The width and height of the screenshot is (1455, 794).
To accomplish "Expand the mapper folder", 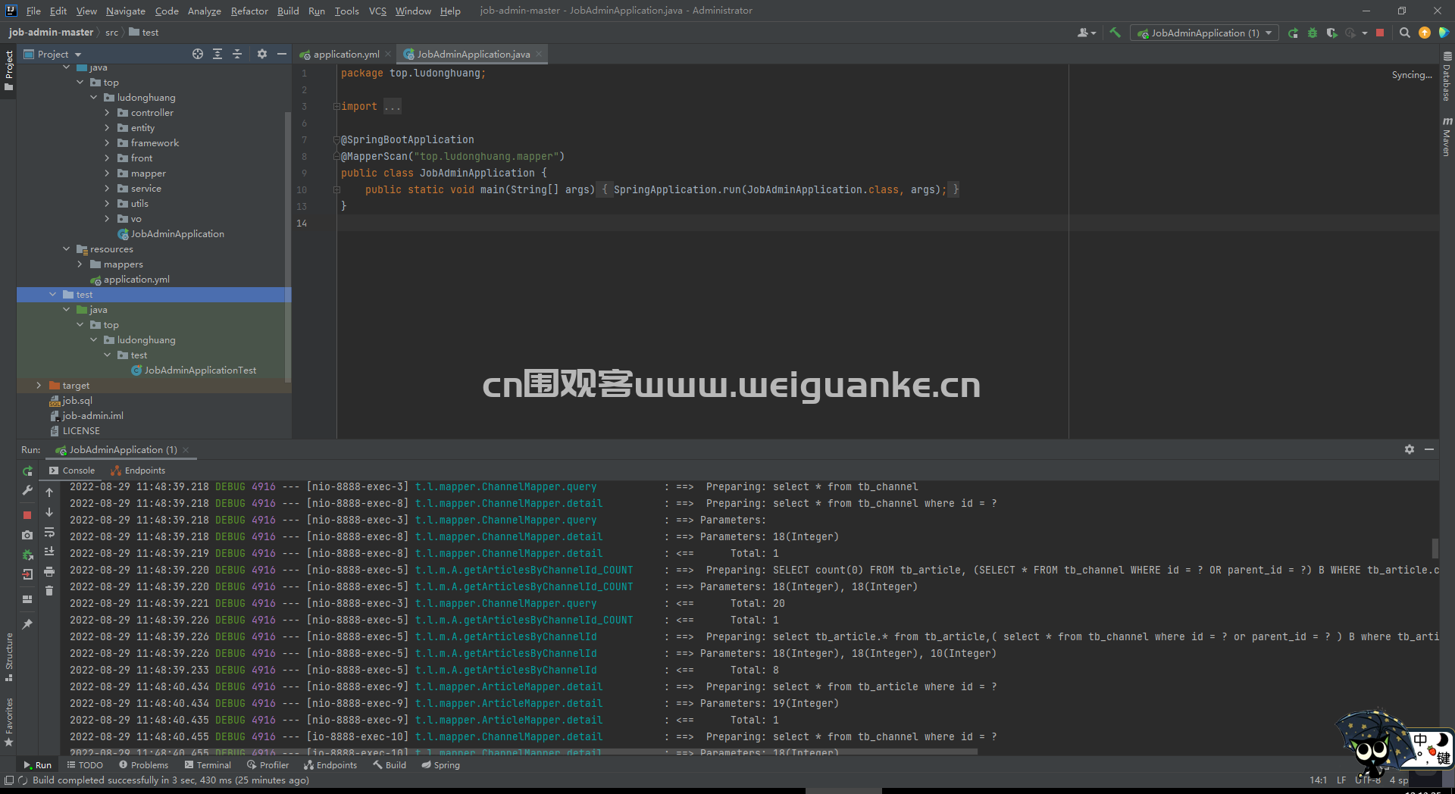I will 107,173.
